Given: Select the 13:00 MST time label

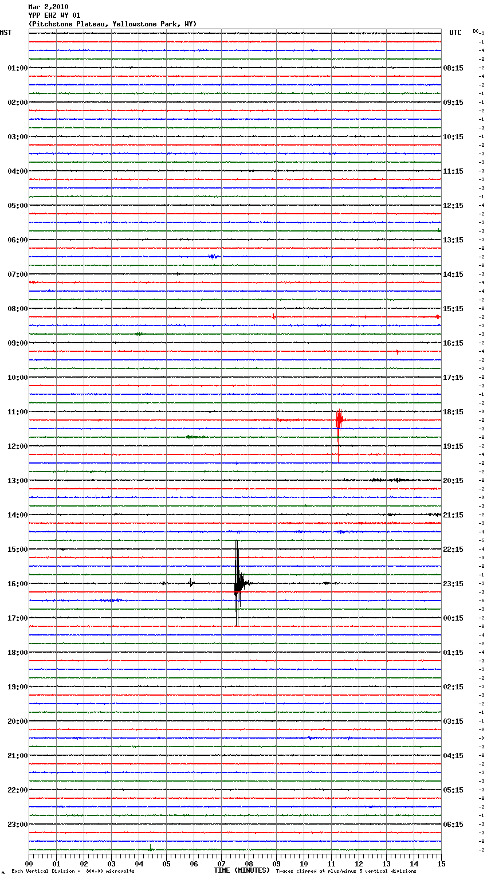Looking at the screenshot, I should click(x=18, y=481).
